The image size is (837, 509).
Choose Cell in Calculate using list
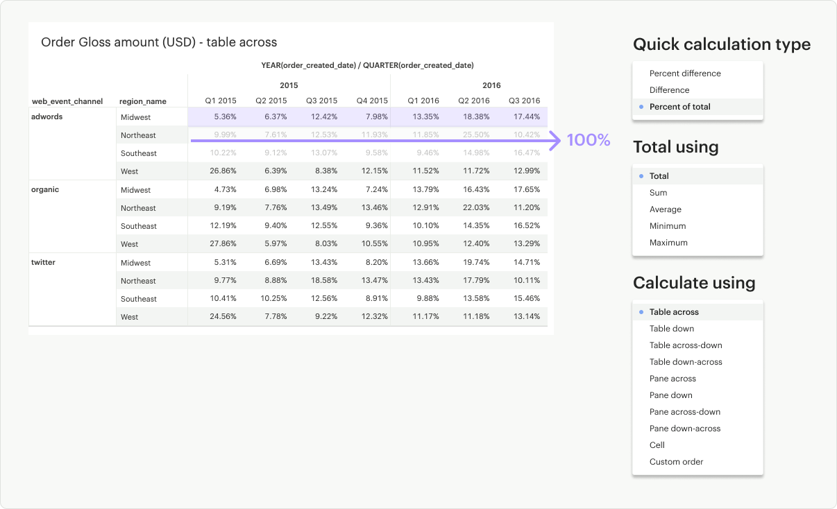657,445
